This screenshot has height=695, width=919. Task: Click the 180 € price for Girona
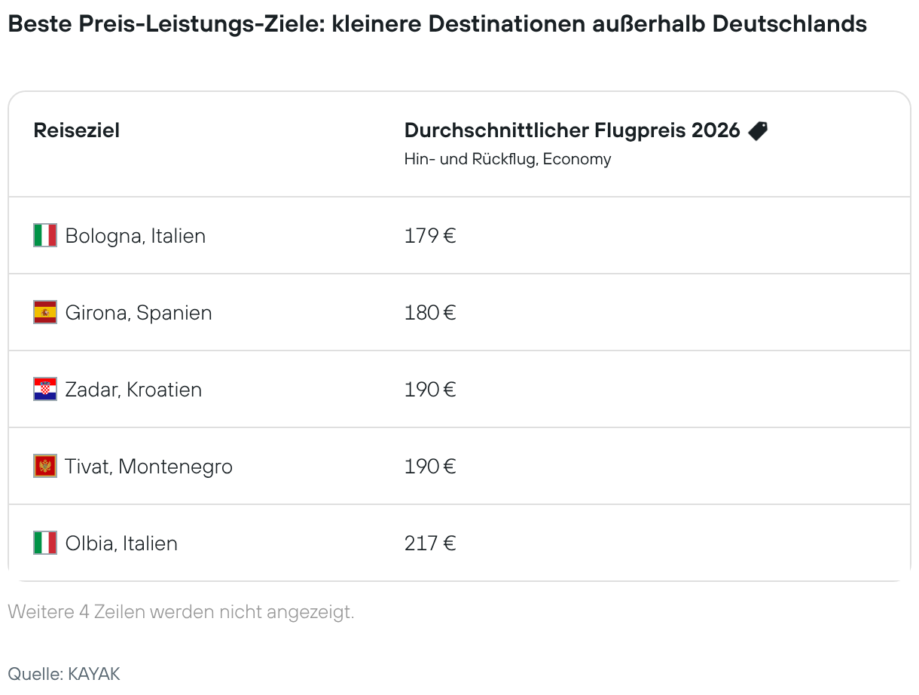(x=430, y=313)
